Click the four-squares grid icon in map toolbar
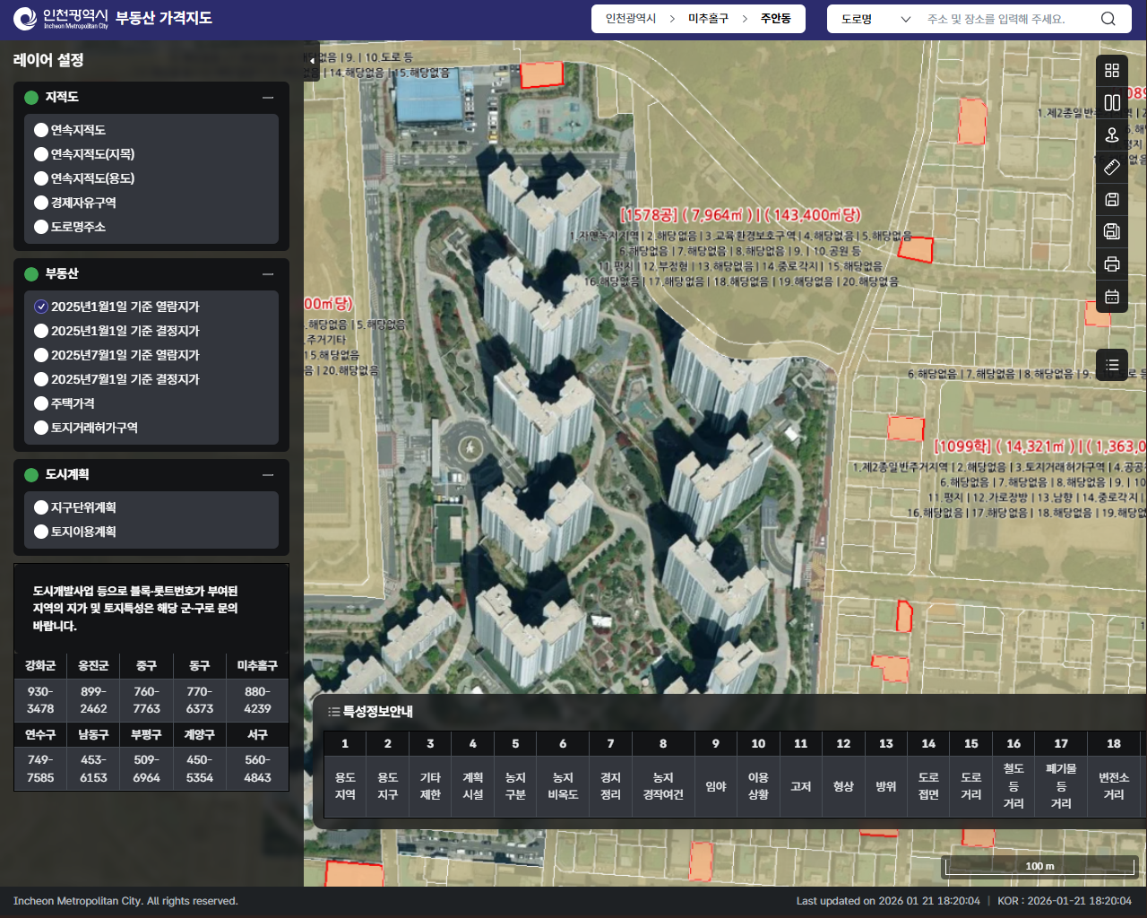 click(1112, 71)
